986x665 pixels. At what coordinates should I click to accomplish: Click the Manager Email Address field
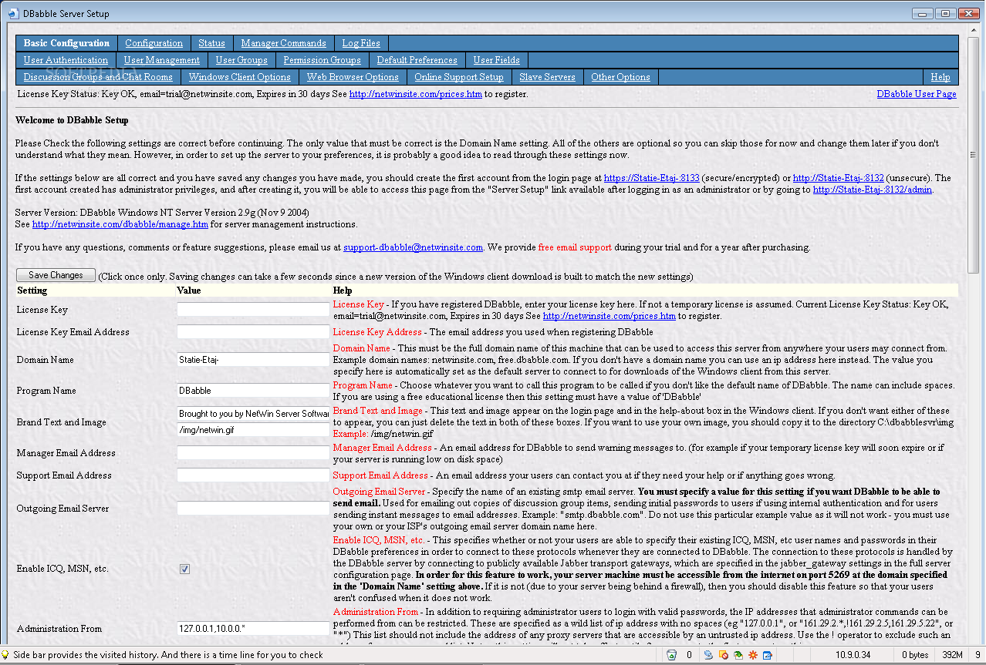[253, 452]
